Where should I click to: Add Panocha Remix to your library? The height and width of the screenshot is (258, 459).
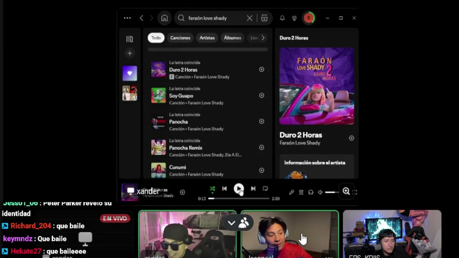click(x=261, y=147)
